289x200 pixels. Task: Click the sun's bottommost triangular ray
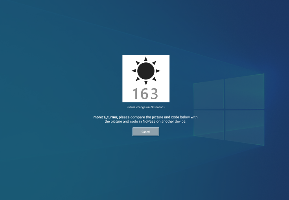click(x=146, y=83)
